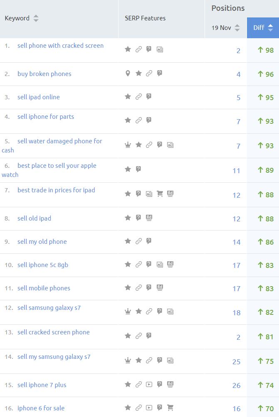Click the crown icon for sell water damaged phone for cash

pos(128,145)
